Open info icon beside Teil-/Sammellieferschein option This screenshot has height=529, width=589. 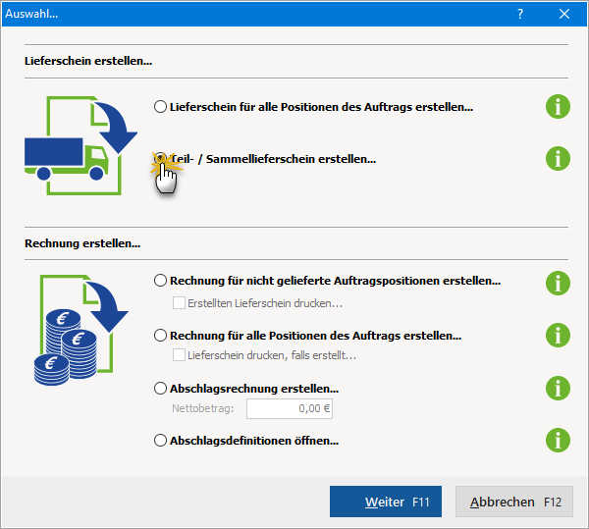[x=558, y=158]
